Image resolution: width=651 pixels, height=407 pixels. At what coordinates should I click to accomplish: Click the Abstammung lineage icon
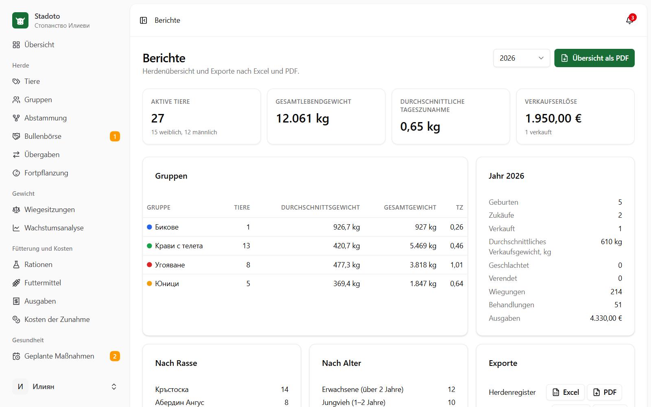pyautogui.click(x=16, y=118)
